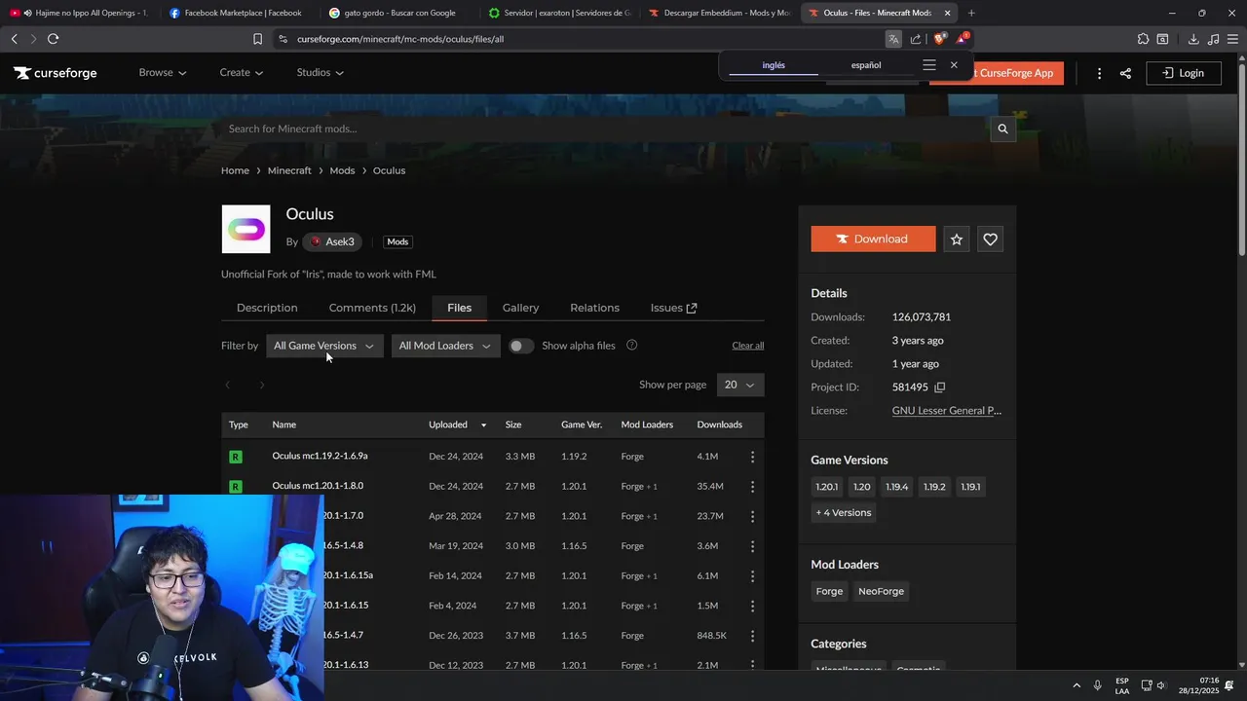
Task: Open Show per page 20 dropdown
Action: click(x=740, y=385)
